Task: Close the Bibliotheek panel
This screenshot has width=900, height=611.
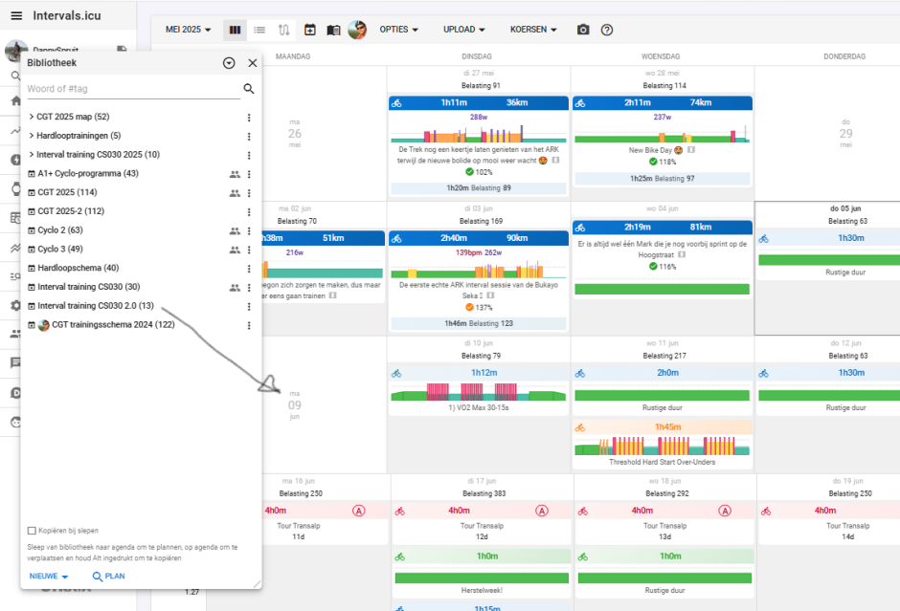Action: point(253,63)
